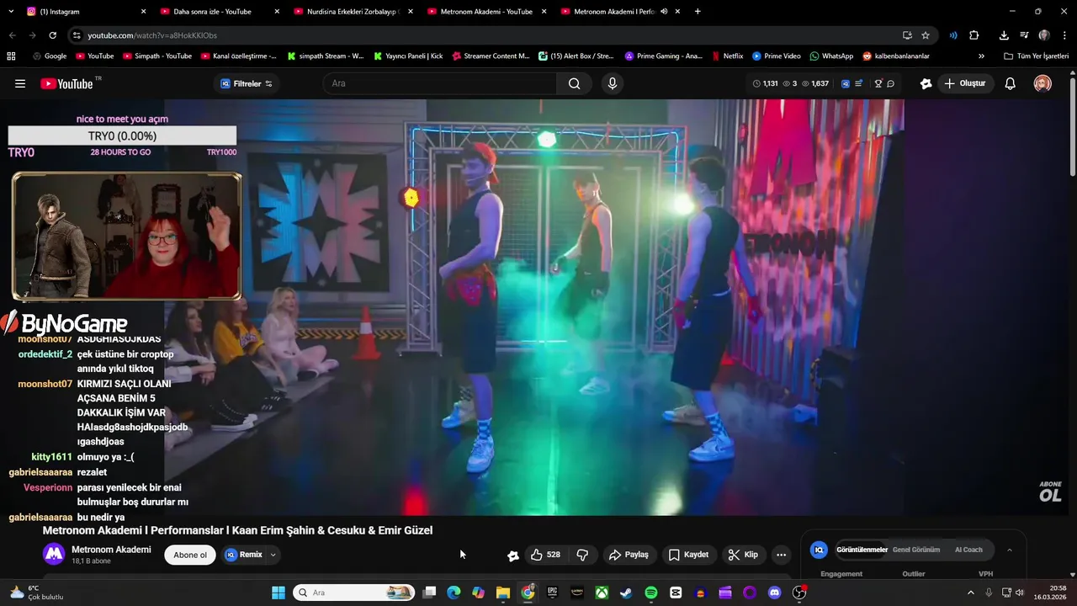Save the video with Kaydet
The image size is (1077, 606).
pos(688,555)
